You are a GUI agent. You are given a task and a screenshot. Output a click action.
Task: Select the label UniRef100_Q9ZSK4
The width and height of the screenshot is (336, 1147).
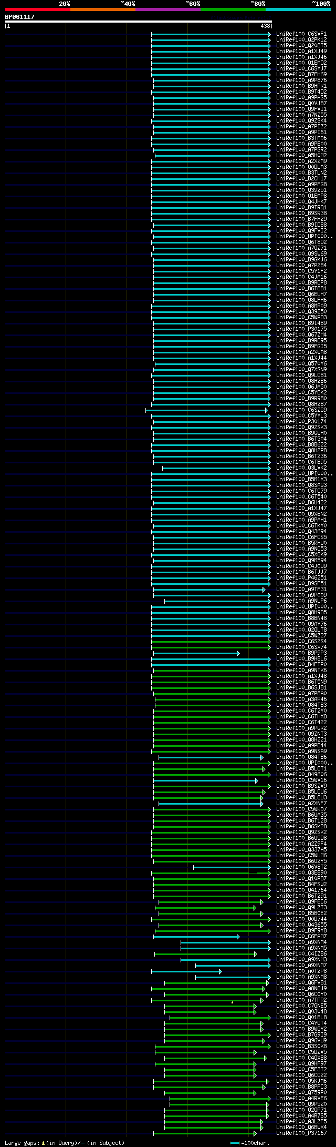tap(301, 121)
